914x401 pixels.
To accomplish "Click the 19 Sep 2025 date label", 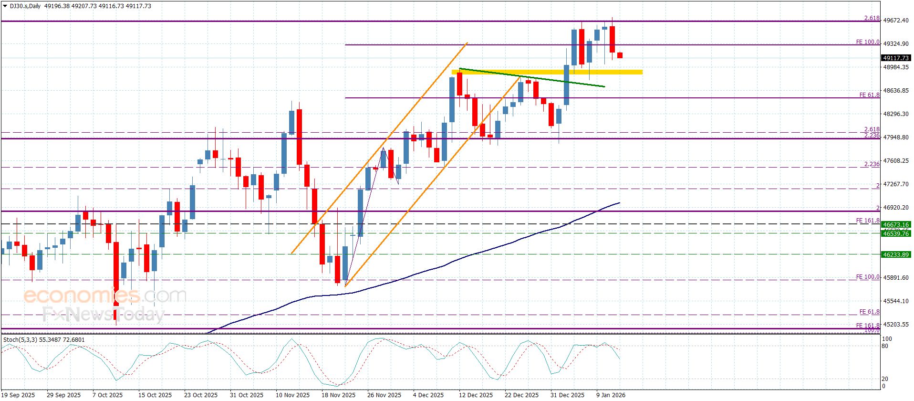I will [x=18, y=395].
